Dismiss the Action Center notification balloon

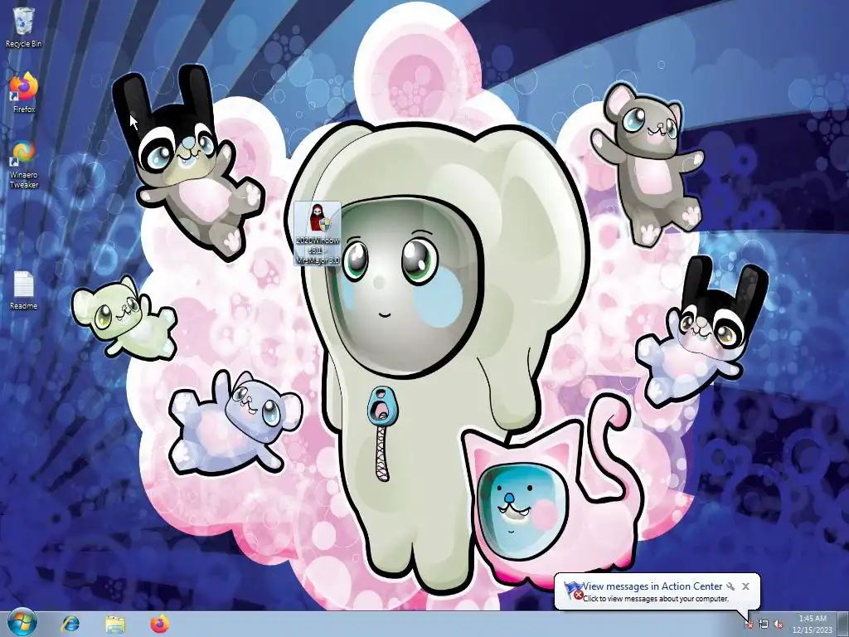coord(745,586)
